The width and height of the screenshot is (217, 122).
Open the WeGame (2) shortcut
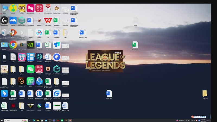point(22,81)
